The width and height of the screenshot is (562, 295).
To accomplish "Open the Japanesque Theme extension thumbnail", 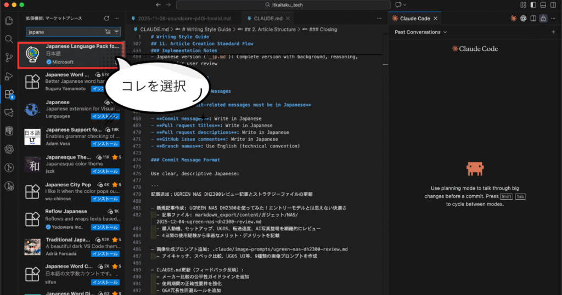I will (32, 164).
